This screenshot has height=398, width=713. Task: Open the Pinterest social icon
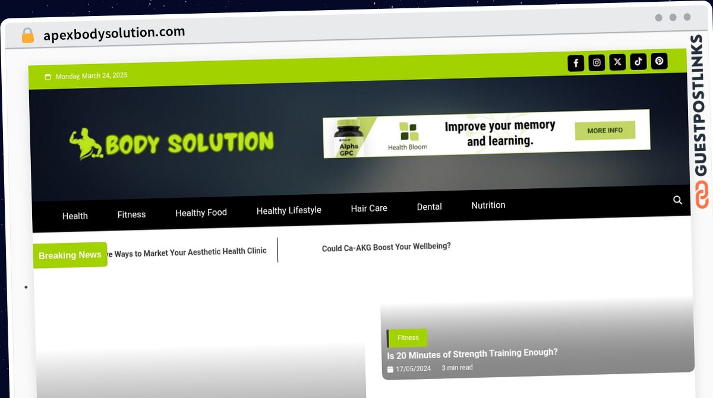point(659,61)
